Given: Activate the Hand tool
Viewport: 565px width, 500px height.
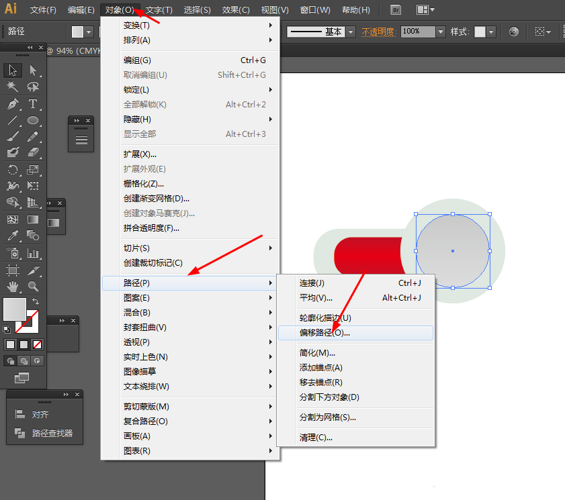Looking at the screenshot, I should pos(13,287).
